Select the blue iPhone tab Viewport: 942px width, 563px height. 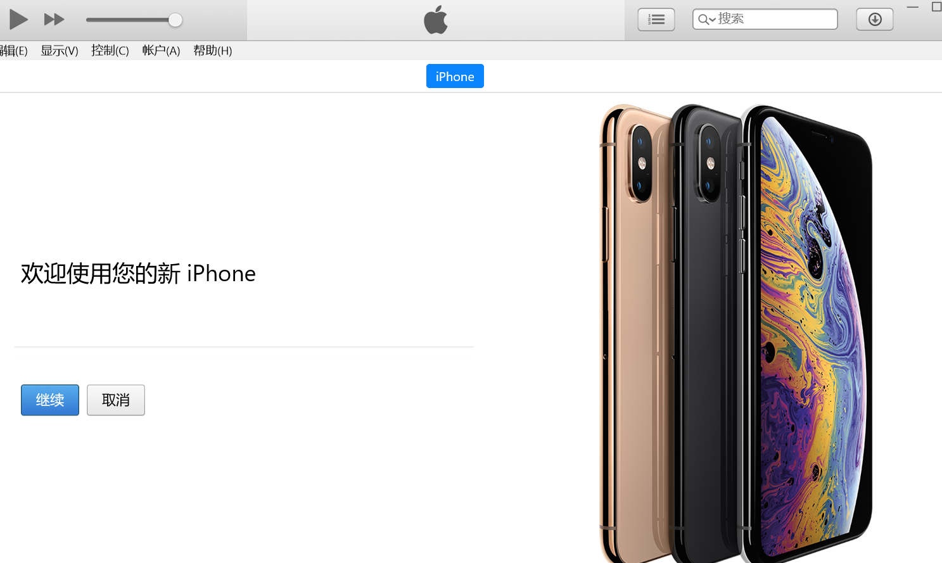(x=455, y=76)
